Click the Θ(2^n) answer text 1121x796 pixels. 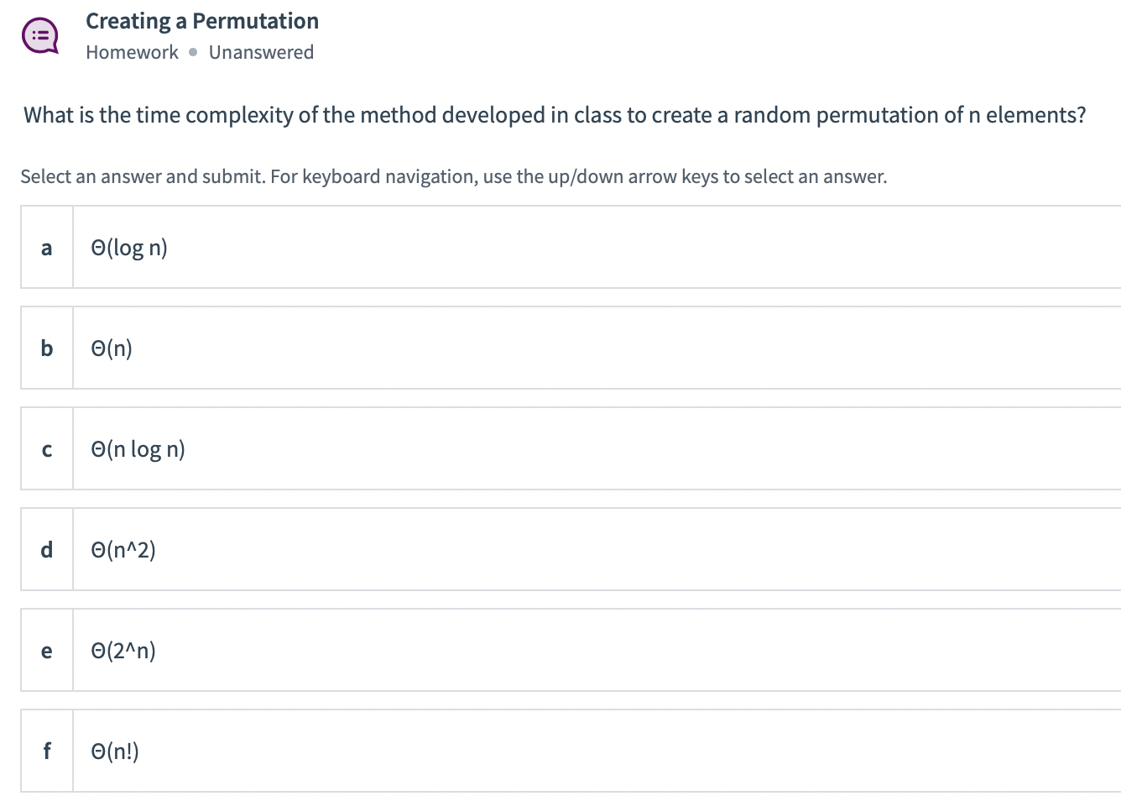tap(123, 650)
